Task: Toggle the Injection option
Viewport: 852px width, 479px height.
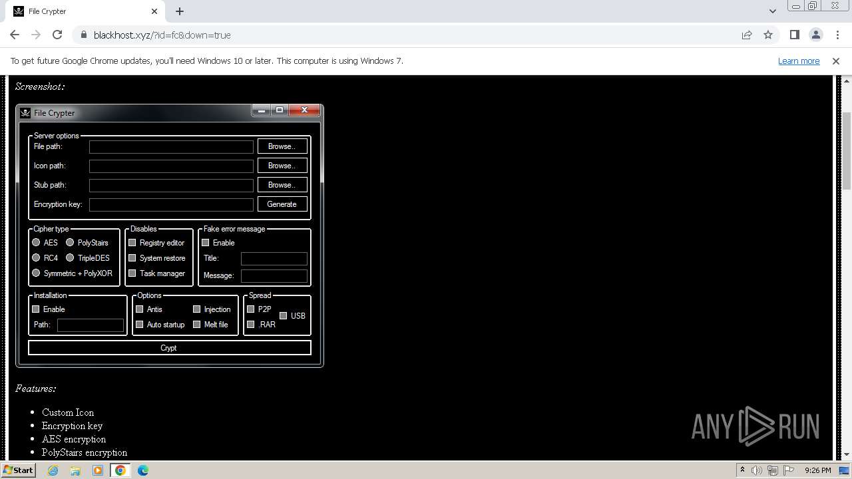Action: click(197, 309)
